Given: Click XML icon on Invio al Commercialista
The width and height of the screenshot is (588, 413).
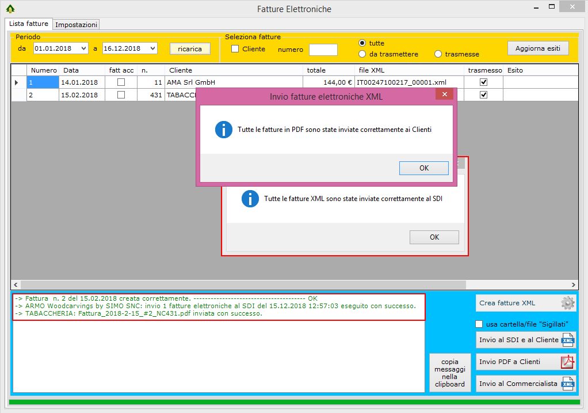Looking at the screenshot, I should pos(567,384).
